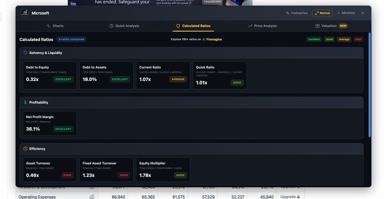
Task: Click the bar chart icon beside Operating Expenses
Action: pyautogui.click(x=92, y=197)
